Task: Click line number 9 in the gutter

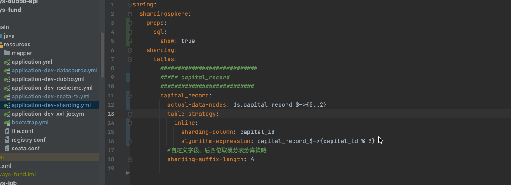Action: pyautogui.click(x=112, y=78)
